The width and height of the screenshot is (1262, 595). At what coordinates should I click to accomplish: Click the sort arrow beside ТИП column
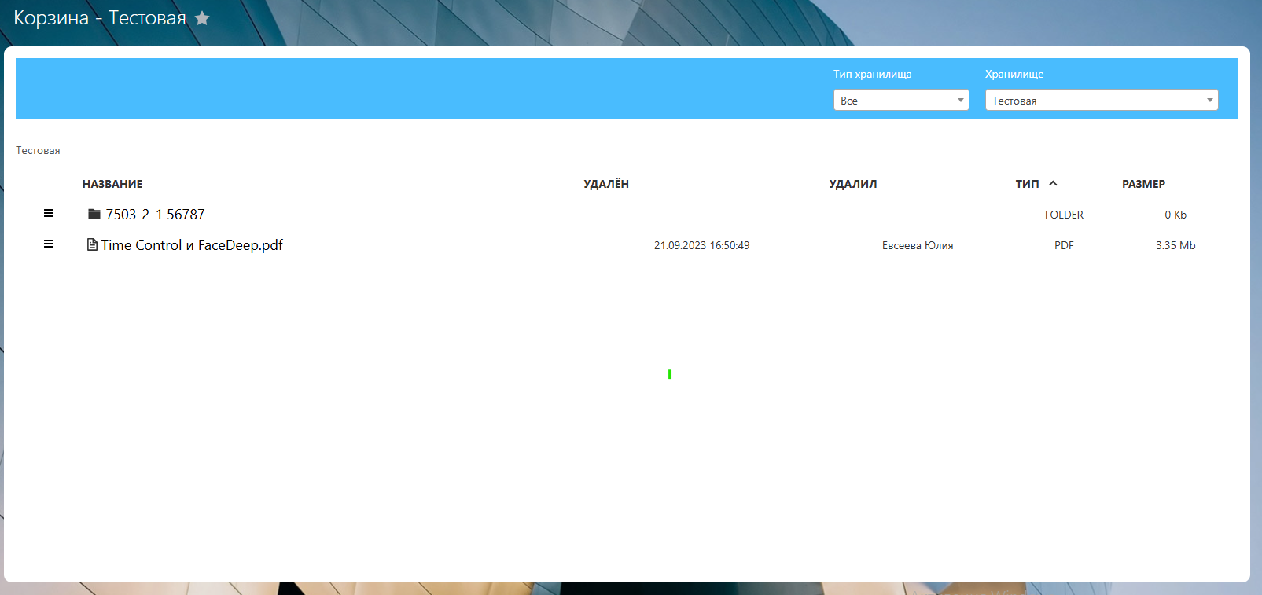pyautogui.click(x=1053, y=184)
